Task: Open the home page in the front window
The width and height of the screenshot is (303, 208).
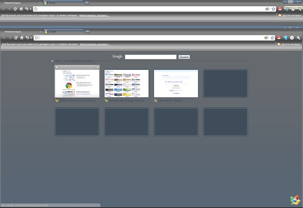Action: coord(22,38)
